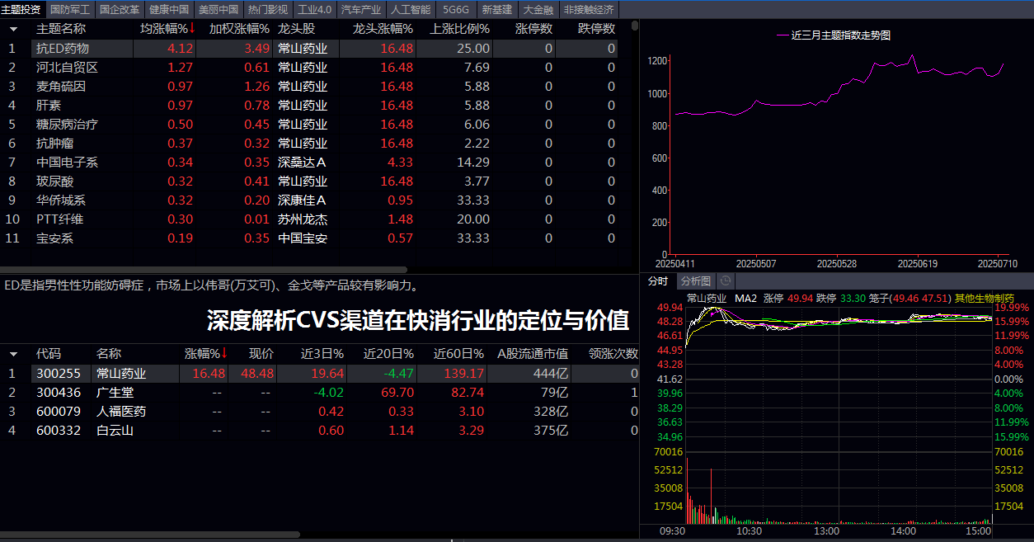This screenshot has height=542, width=1034.
Task: Sort by the 上涨比例% column header
Action: point(460,29)
